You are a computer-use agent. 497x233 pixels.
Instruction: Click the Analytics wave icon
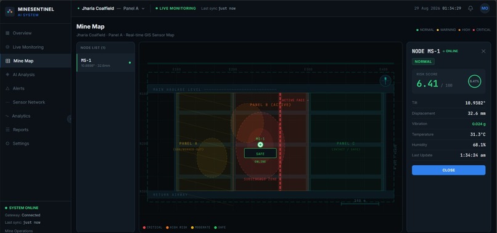pos(7,116)
